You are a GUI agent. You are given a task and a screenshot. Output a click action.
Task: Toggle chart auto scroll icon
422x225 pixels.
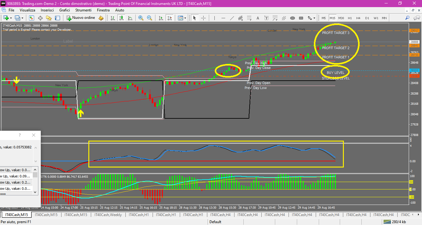tap(161, 18)
